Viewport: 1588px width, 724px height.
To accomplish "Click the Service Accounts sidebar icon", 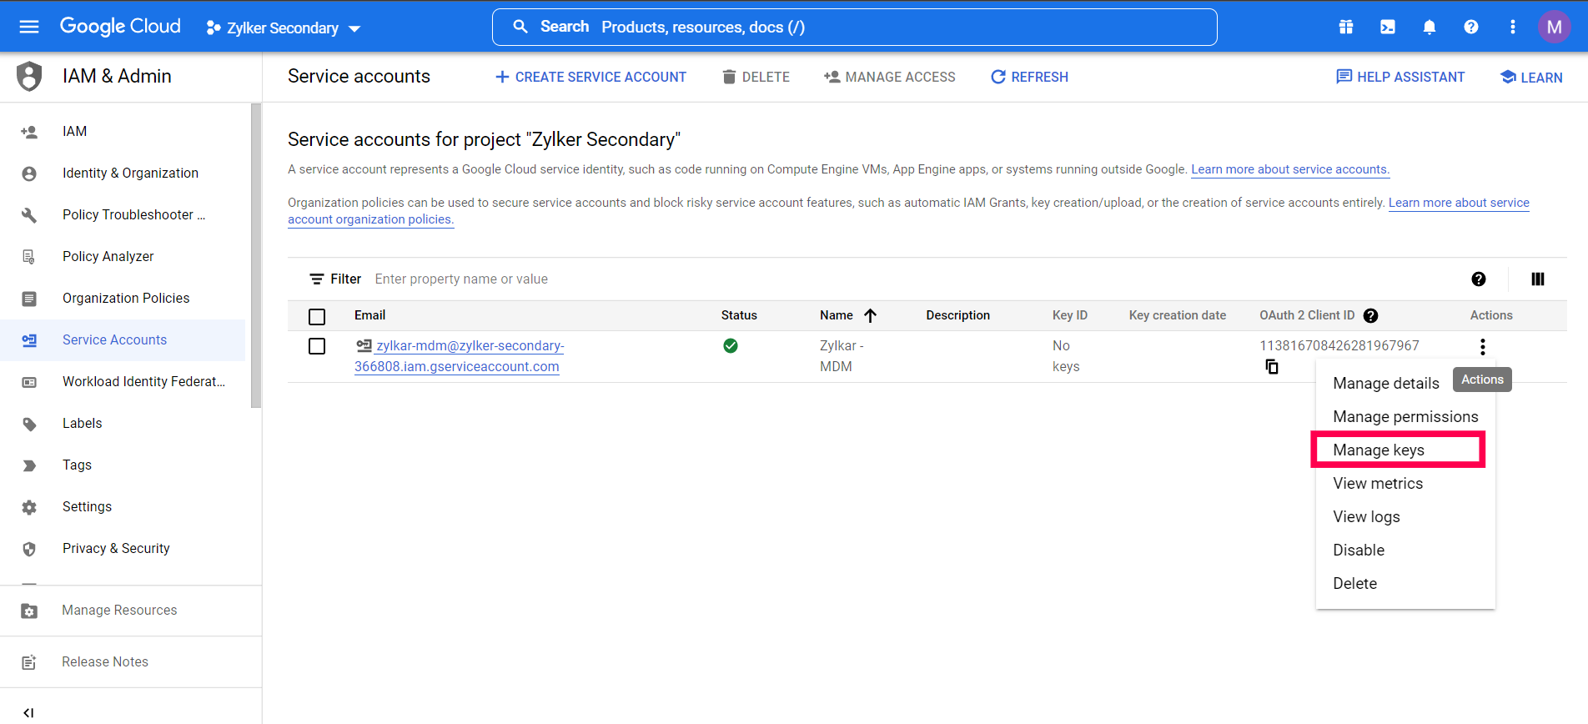I will click(29, 340).
